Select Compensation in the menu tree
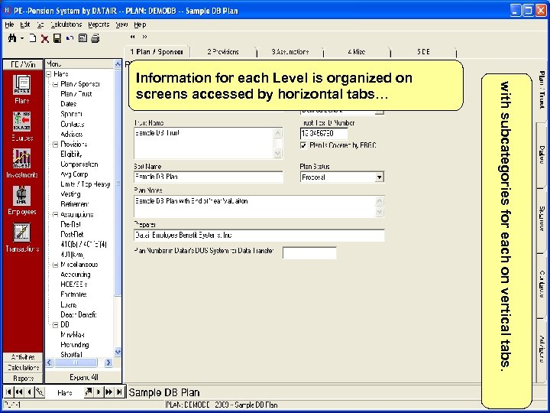Viewport: 550px width, 413px height. point(79,164)
